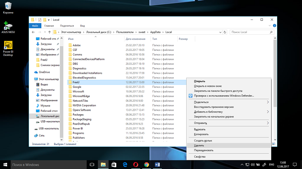The height and width of the screenshot is (169, 302).
Task: Click file list vertical scrollbar
Action: (x=275, y=74)
